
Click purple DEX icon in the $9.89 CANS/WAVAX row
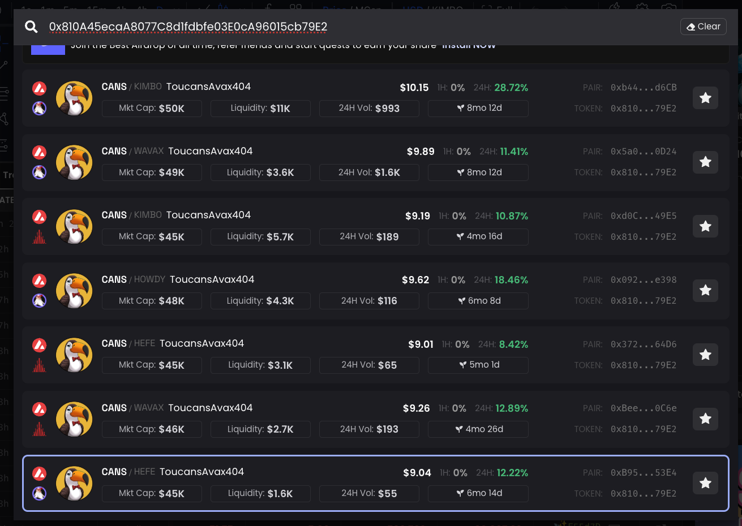point(39,172)
